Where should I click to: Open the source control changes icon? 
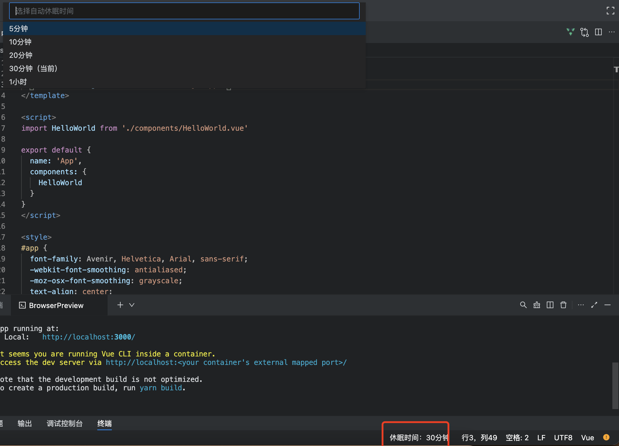point(584,32)
